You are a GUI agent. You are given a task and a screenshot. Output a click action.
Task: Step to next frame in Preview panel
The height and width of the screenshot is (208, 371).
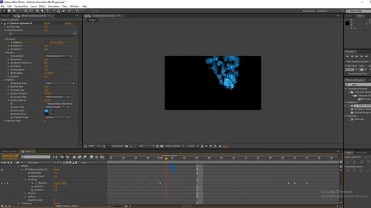[362, 57]
